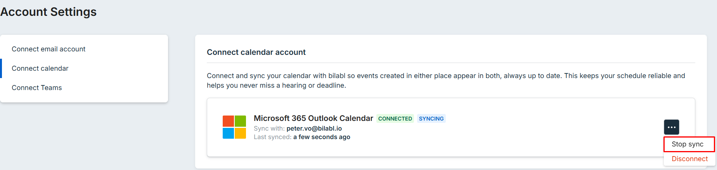Click the 'Sync with:' label

(269, 128)
